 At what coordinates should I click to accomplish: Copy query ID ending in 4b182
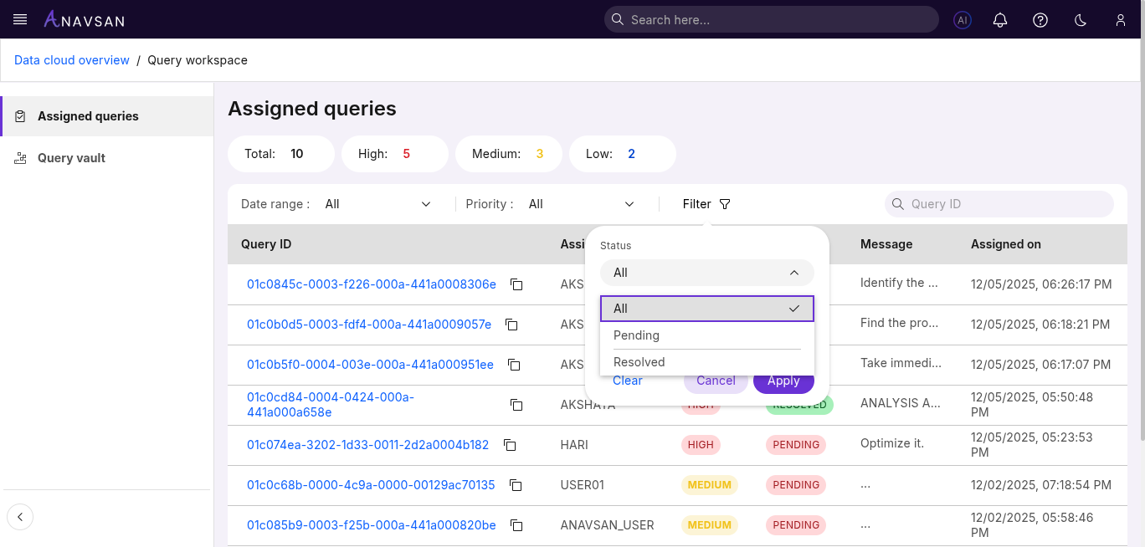510,445
